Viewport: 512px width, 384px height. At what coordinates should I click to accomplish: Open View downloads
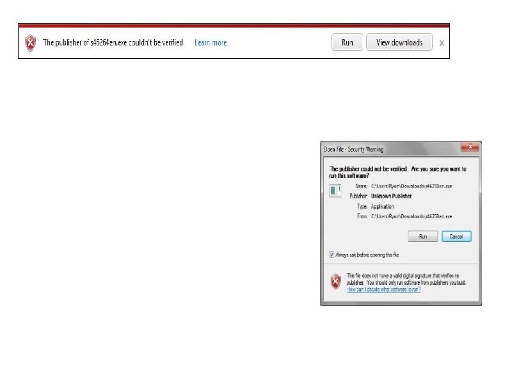coord(399,42)
